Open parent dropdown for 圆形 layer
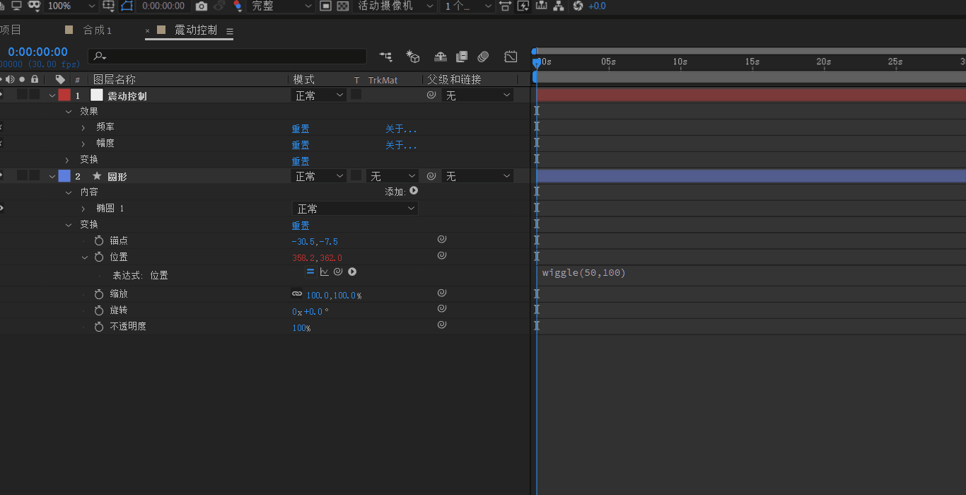 tap(478, 175)
